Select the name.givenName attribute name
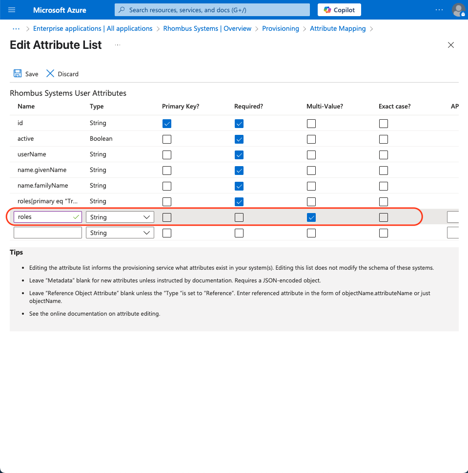Viewport: 468px width, 473px height. [x=42, y=170]
